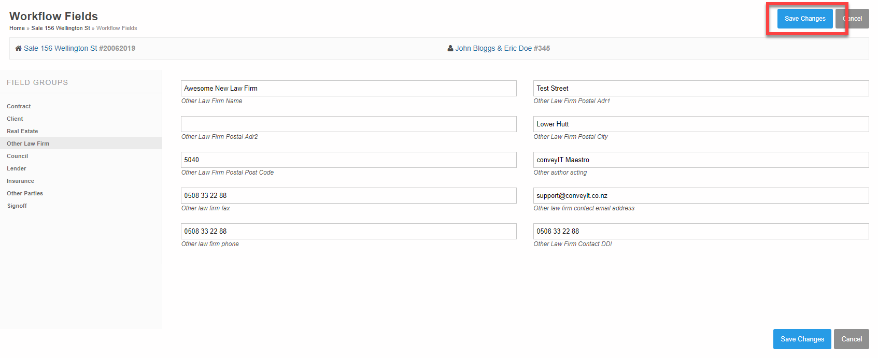Select the Other Parties field group
Viewport: 878px width, 358px height.
[x=25, y=193]
